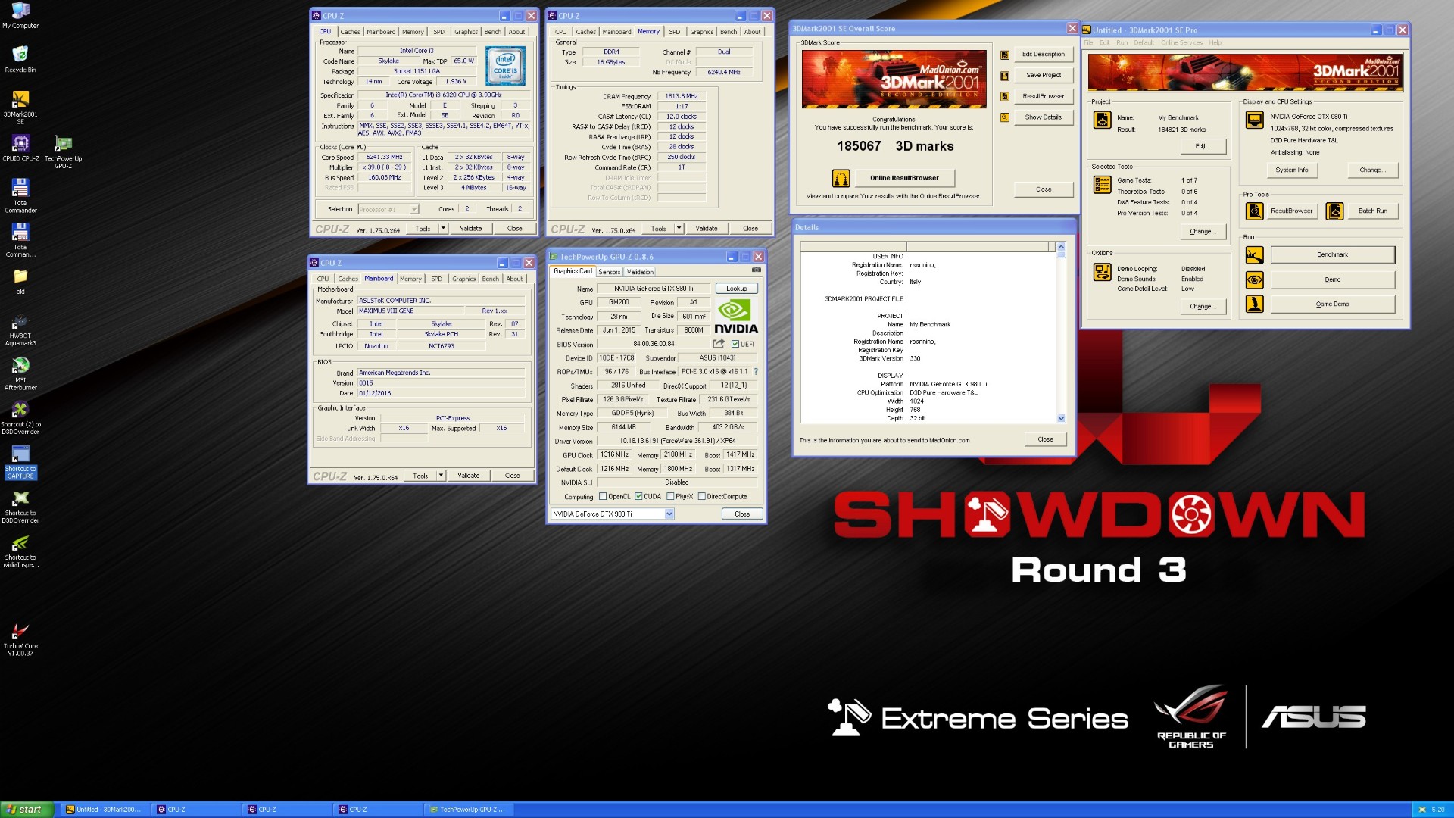Open the File menu in 3DMark2001 SE Pro
This screenshot has height=818, width=1454.
1088,43
